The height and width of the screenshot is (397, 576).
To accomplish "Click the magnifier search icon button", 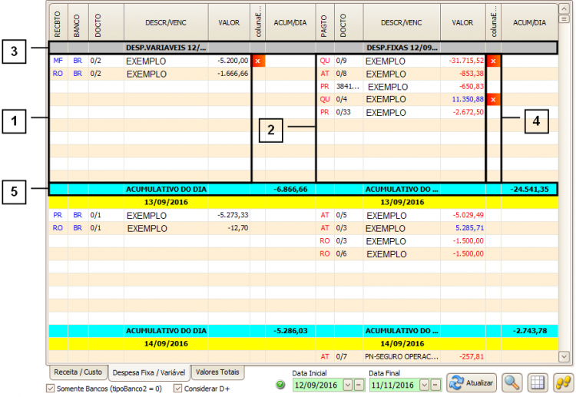I will tap(510, 383).
